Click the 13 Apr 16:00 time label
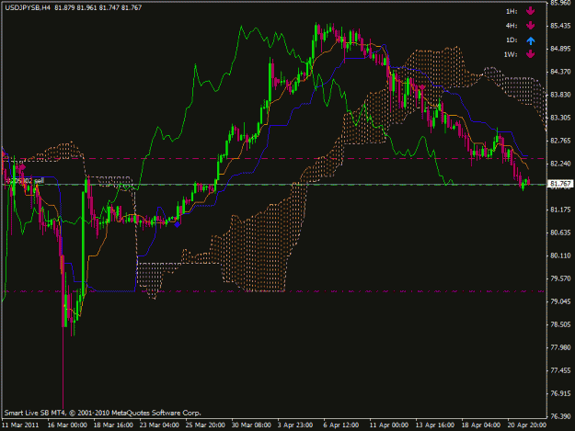The image size is (575, 431). click(435, 425)
